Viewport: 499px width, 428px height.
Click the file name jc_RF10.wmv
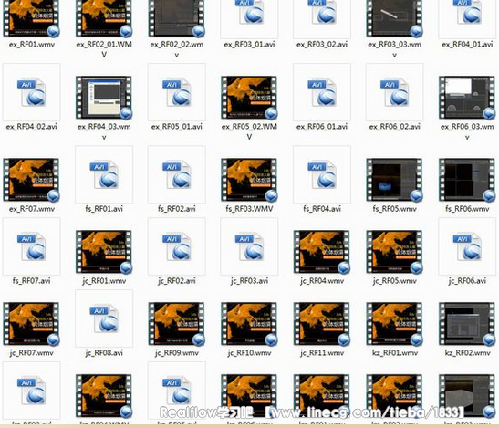(x=249, y=353)
